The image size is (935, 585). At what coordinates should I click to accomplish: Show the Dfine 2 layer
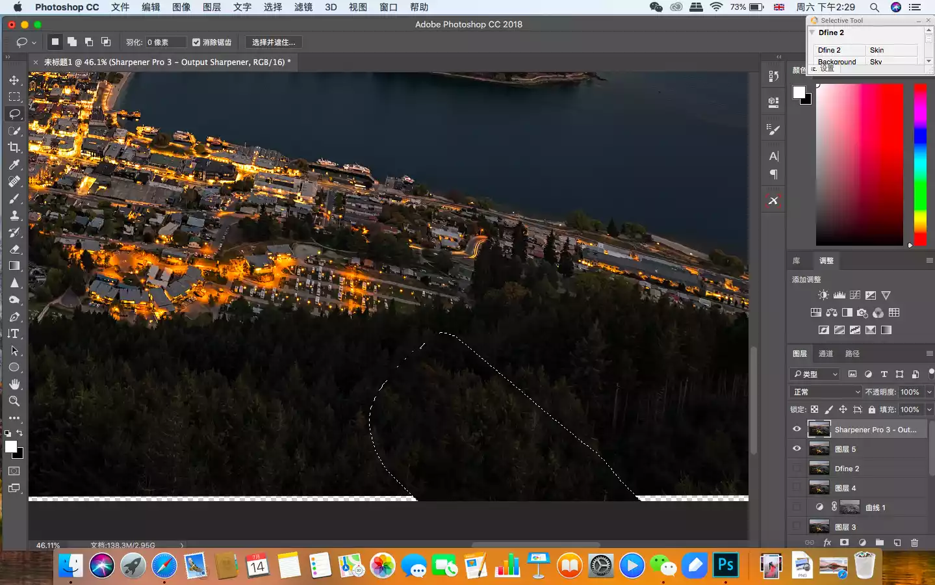pyautogui.click(x=797, y=468)
